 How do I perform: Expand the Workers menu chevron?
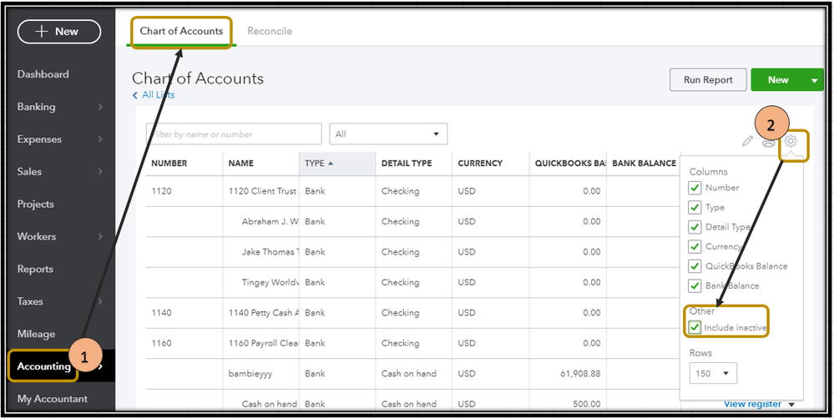click(x=100, y=237)
